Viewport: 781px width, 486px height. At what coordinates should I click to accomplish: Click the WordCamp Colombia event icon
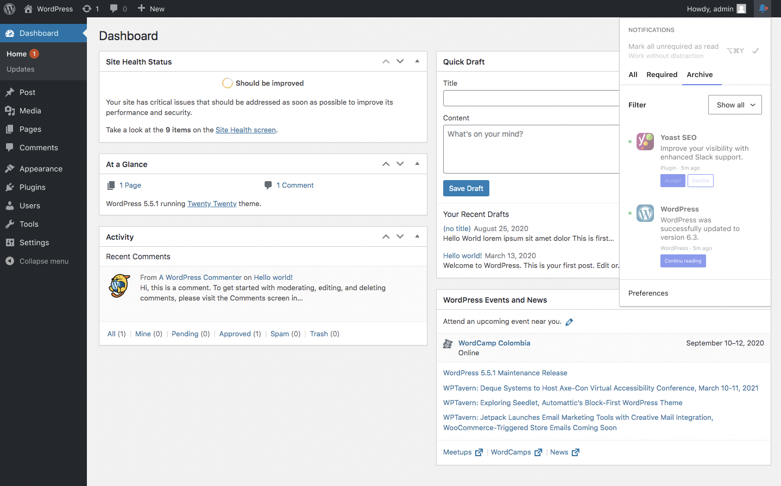click(x=448, y=343)
